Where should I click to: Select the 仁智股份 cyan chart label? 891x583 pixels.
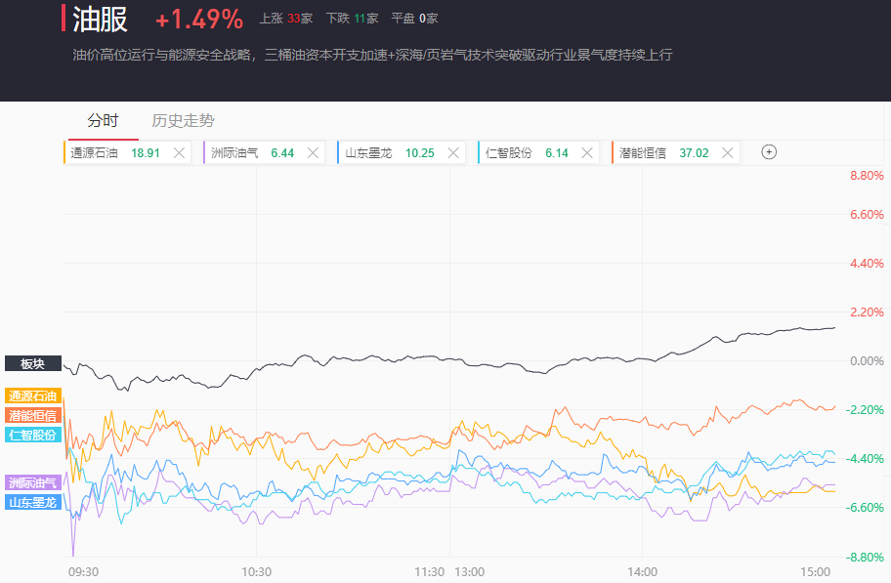click(33, 435)
